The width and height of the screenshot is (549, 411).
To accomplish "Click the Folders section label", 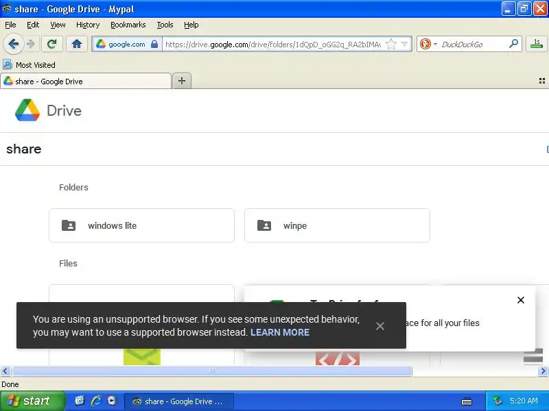I will (73, 187).
